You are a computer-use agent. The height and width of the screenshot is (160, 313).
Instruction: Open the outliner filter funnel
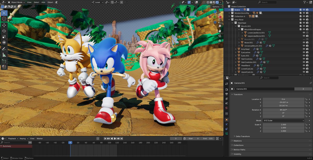tap(305, 2)
